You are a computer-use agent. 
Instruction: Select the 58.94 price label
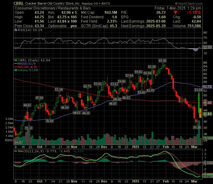point(147,73)
